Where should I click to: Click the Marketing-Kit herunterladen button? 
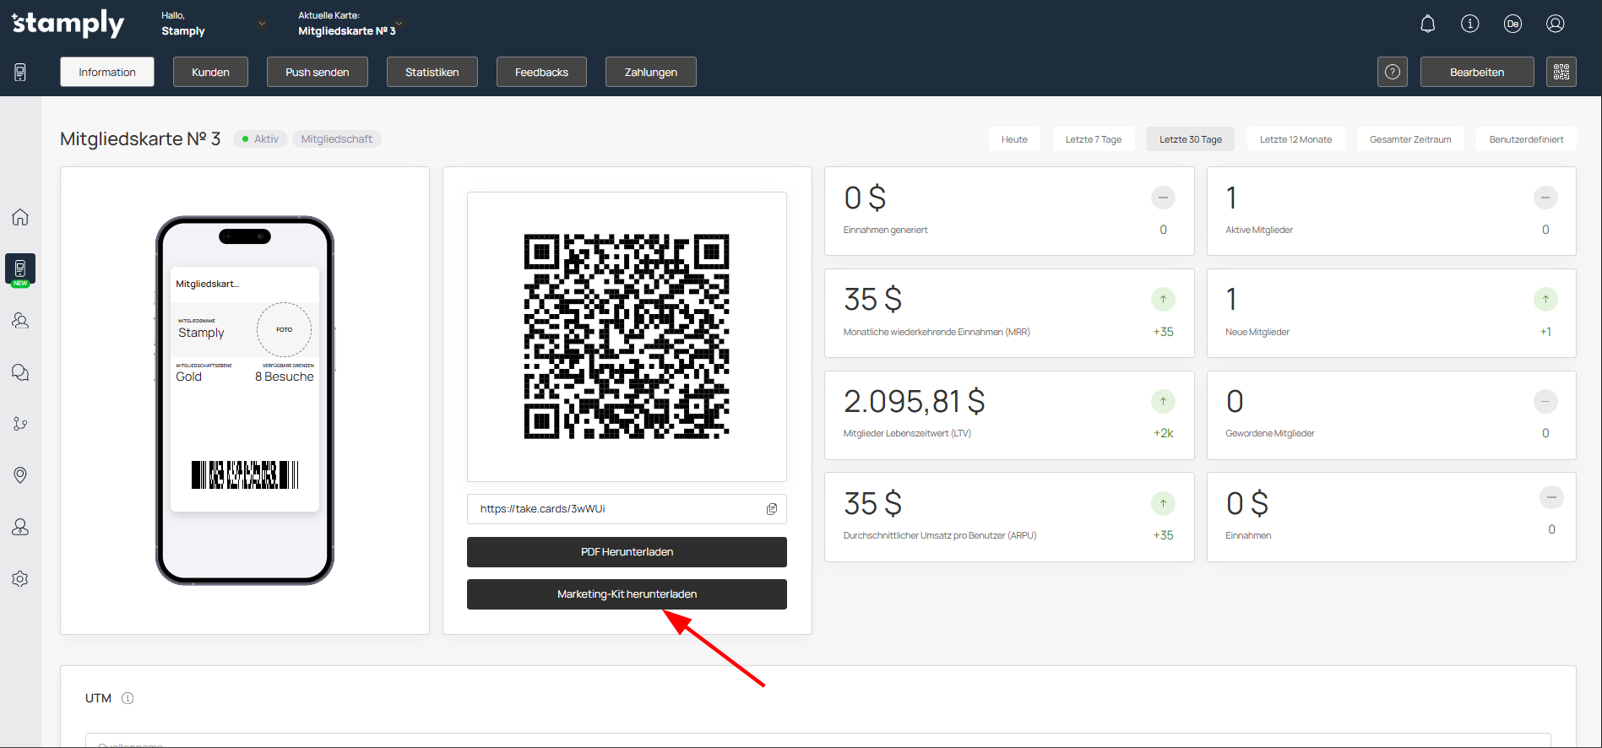(x=627, y=594)
